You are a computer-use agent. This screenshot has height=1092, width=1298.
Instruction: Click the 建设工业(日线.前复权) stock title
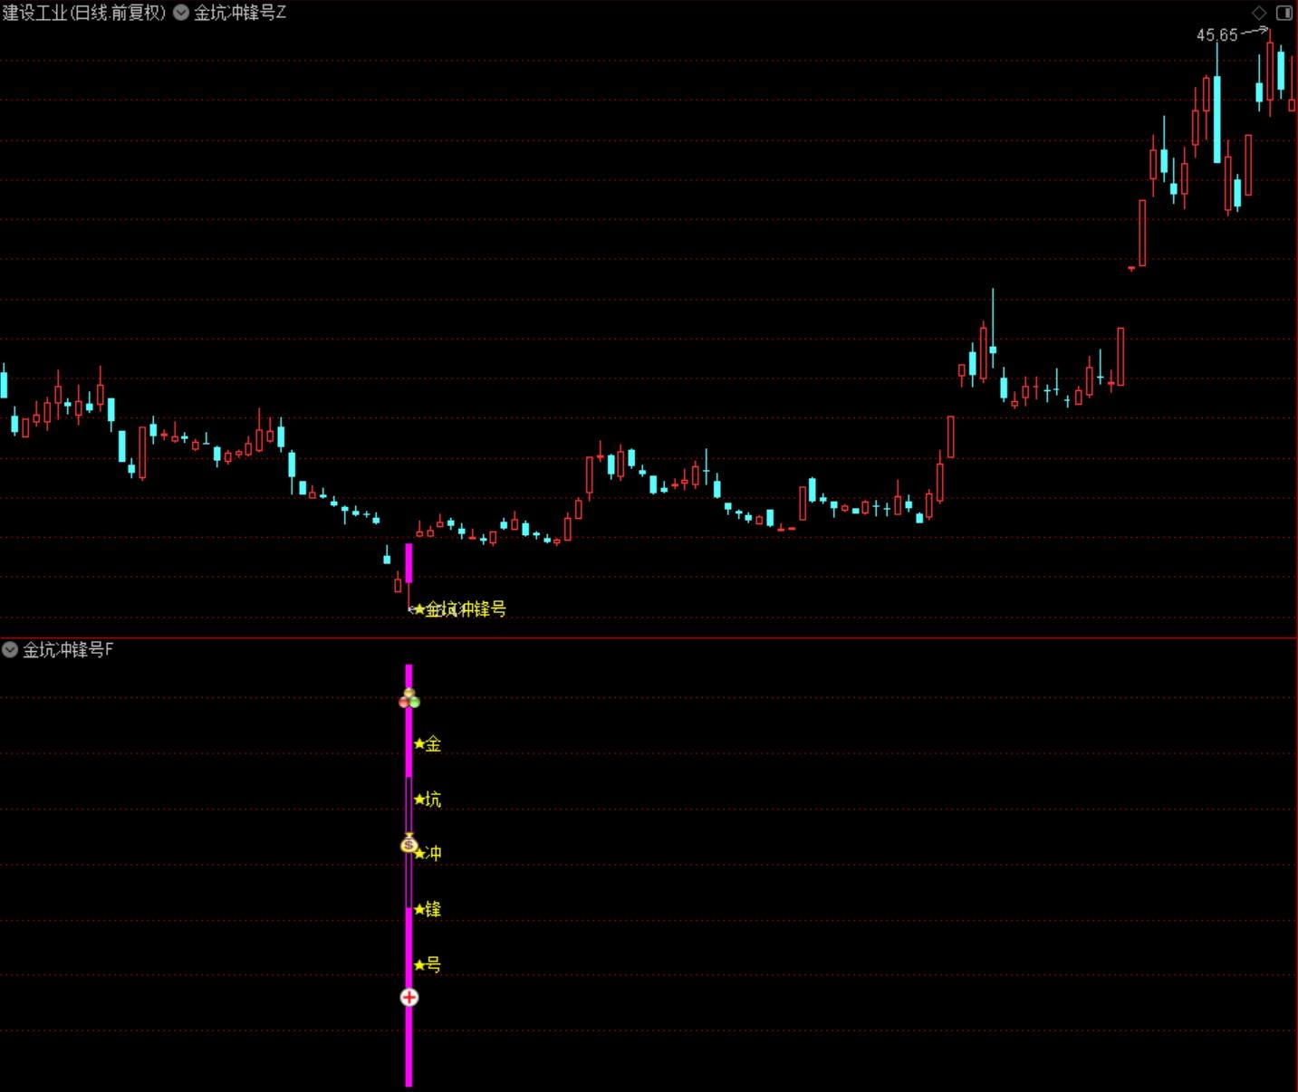point(84,13)
